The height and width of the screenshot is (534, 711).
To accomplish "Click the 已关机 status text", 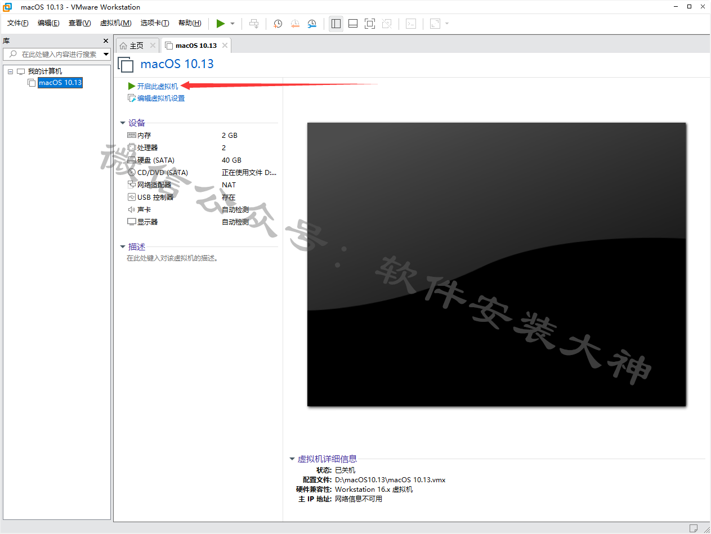I will [345, 470].
